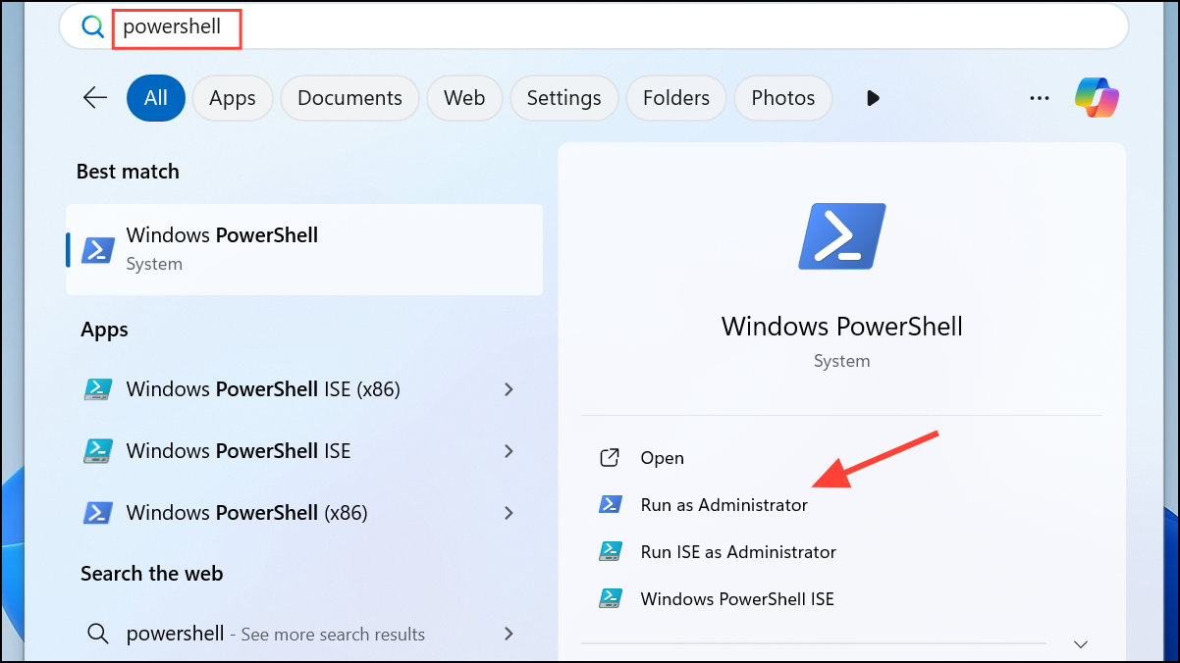
Task: Run PowerShell as Administrator
Action: (724, 505)
